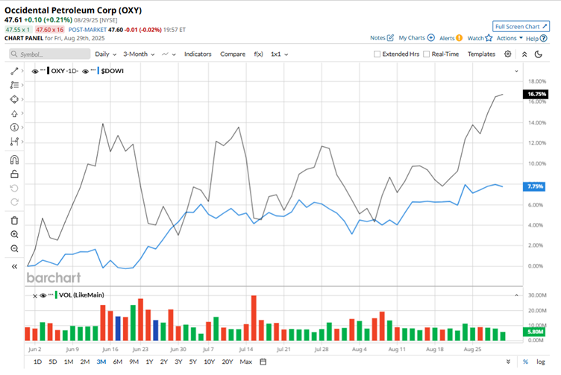Collapse the volume pane chevron
This screenshot has width=561, height=375.
click(x=516, y=295)
